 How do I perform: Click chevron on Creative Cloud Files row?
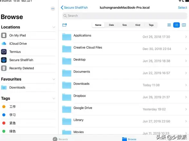pyautogui.click(x=186, y=49)
